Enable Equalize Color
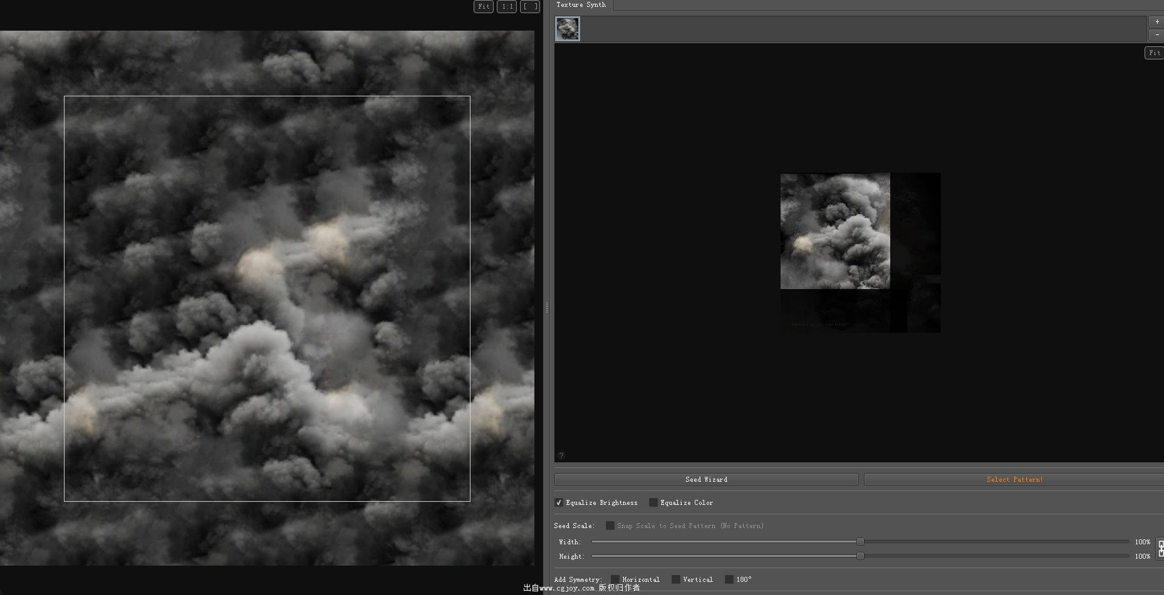 coord(653,502)
